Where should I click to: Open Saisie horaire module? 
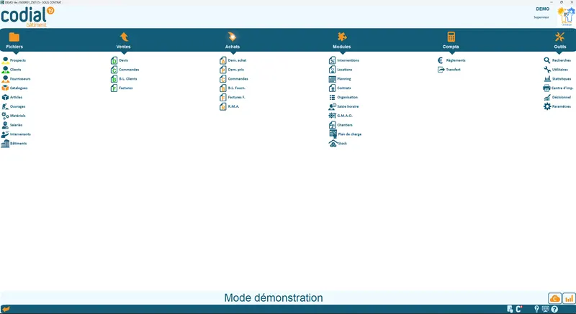point(344,106)
